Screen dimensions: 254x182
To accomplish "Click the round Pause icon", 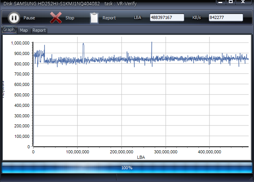I will click(14, 18).
